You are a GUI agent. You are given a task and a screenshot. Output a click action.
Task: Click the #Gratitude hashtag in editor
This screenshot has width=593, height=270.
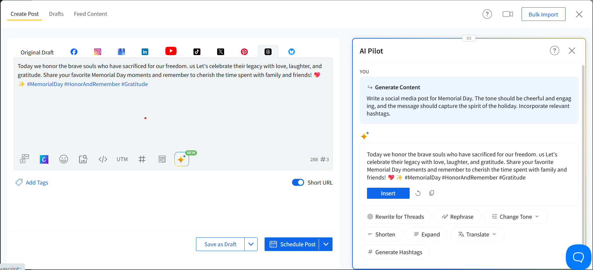pyautogui.click(x=135, y=84)
